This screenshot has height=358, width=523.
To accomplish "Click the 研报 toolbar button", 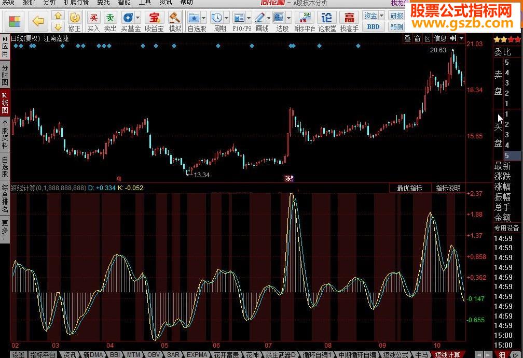I will click(396, 16).
